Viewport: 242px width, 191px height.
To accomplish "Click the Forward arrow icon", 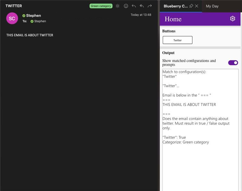I will (x=149, y=6).
